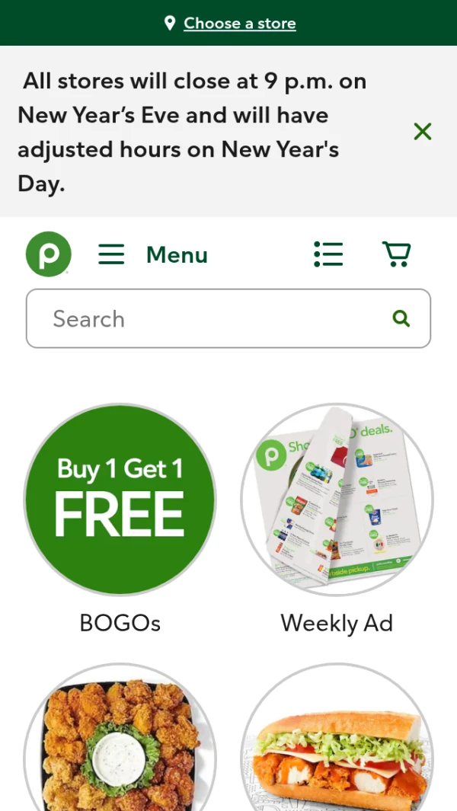457x811 pixels.
Task: Open the shopping list icon
Action: 328,254
